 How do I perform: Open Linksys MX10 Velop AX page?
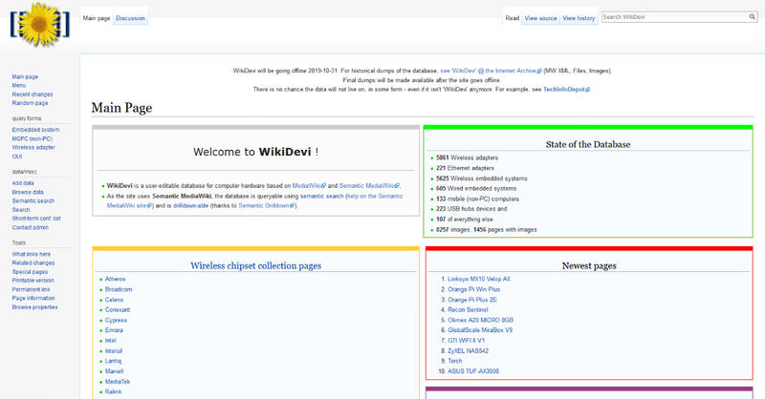tap(479, 279)
